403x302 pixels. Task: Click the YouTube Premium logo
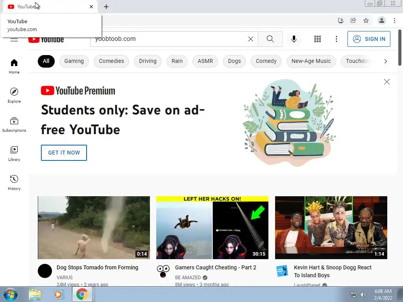click(x=78, y=91)
